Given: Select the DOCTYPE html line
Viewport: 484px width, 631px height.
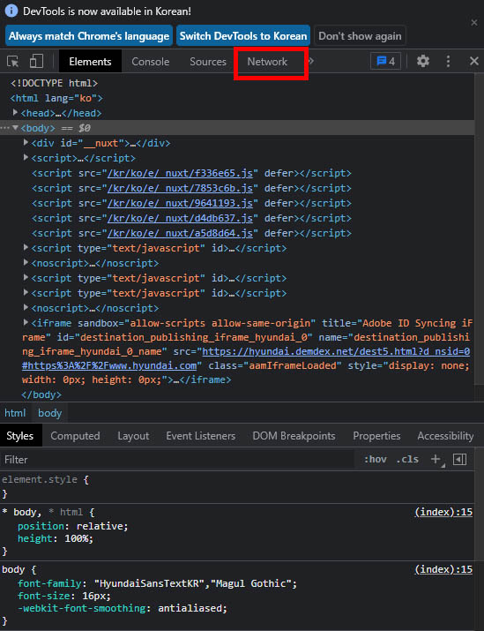Looking at the screenshot, I should click(54, 83).
